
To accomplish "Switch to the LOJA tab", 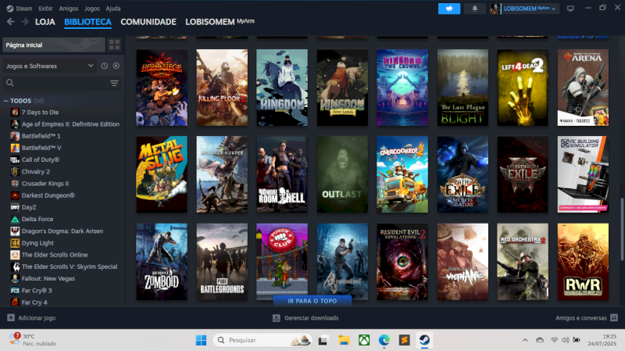I will 45,22.
